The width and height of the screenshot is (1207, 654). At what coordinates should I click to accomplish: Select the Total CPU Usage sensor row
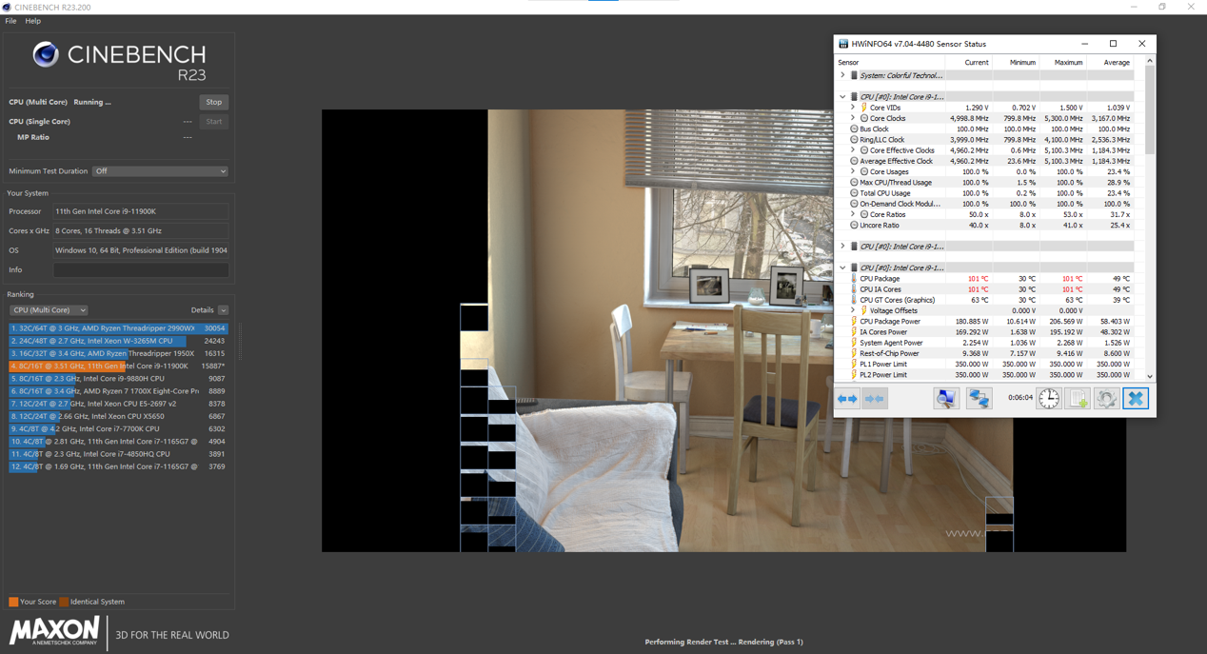click(x=984, y=193)
